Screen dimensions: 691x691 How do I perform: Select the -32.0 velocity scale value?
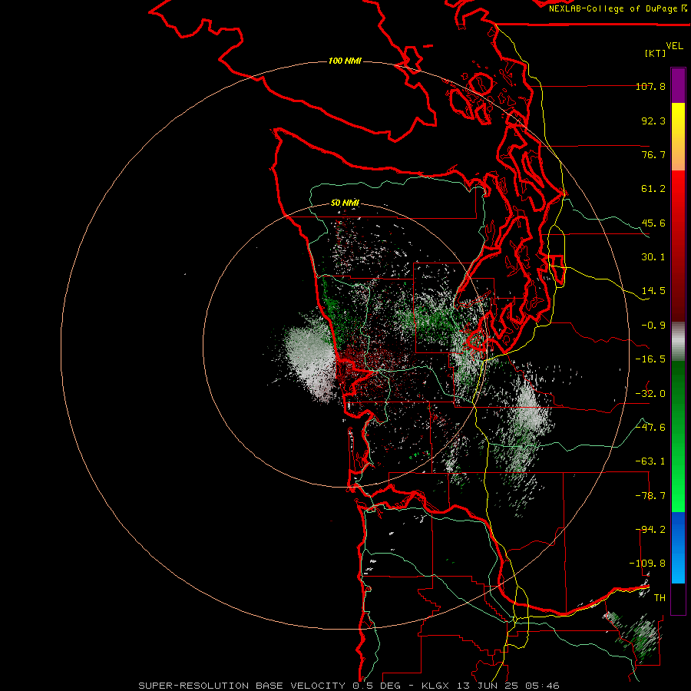coord(650,393)
